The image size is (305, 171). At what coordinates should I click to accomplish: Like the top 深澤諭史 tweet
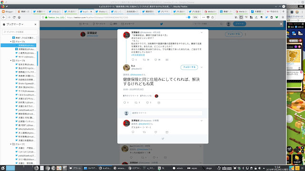pos(156,60)
